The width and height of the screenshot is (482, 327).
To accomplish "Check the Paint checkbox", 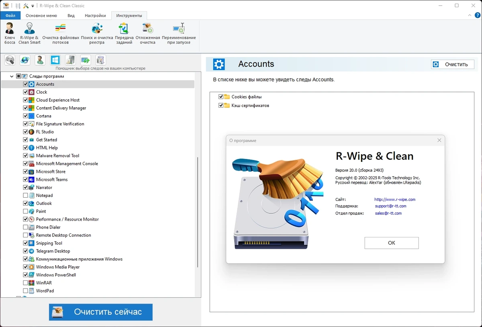I will click(x=26, y=211).
